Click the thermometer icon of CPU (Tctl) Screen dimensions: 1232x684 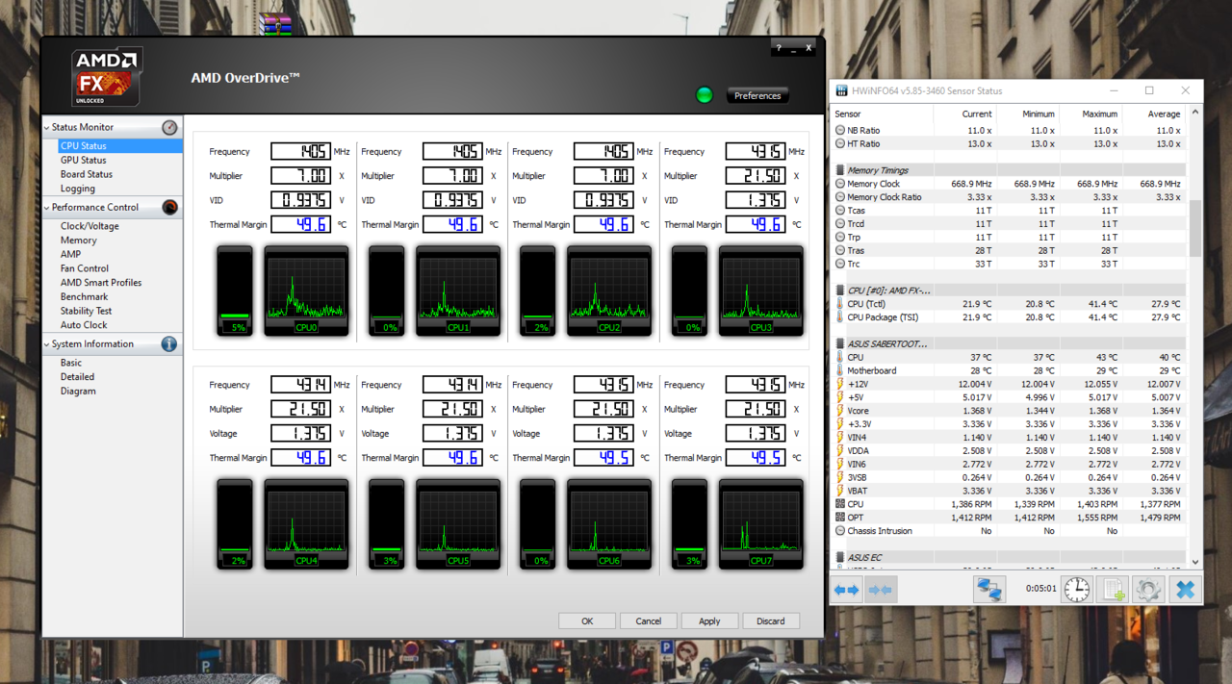[840, 304]
